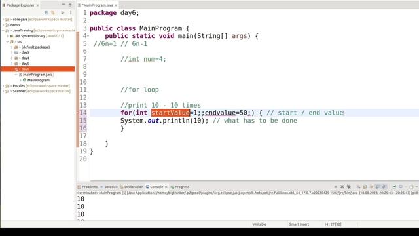Activate the MainProgram.java editor tab
Image resolution: width=419 pixels, height=236 pixels.
(x=98, y=5)
